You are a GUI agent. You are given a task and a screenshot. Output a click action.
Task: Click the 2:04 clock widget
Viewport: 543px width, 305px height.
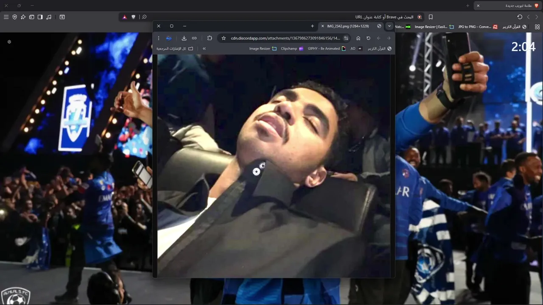click(523, 47)
